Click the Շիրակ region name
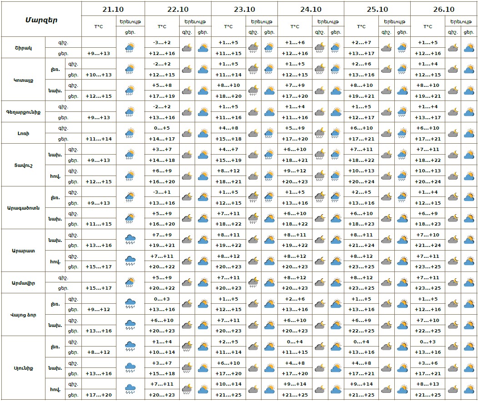This screenshot has width=478, height=402. (23, 47)
